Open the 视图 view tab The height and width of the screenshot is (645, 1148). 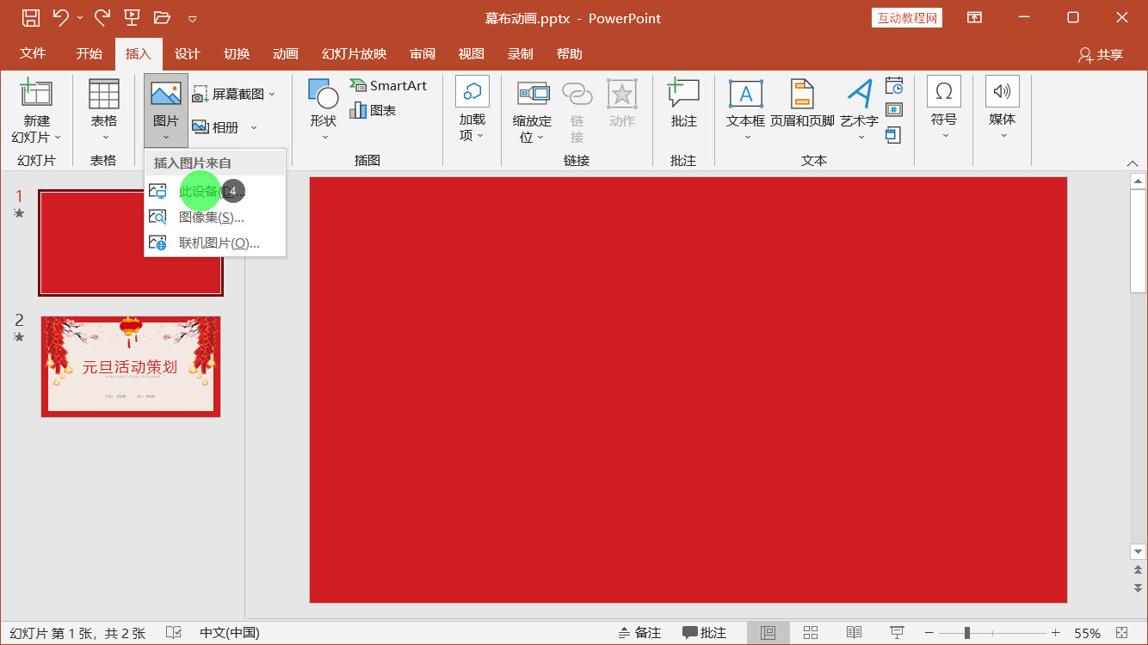(472, 53)
